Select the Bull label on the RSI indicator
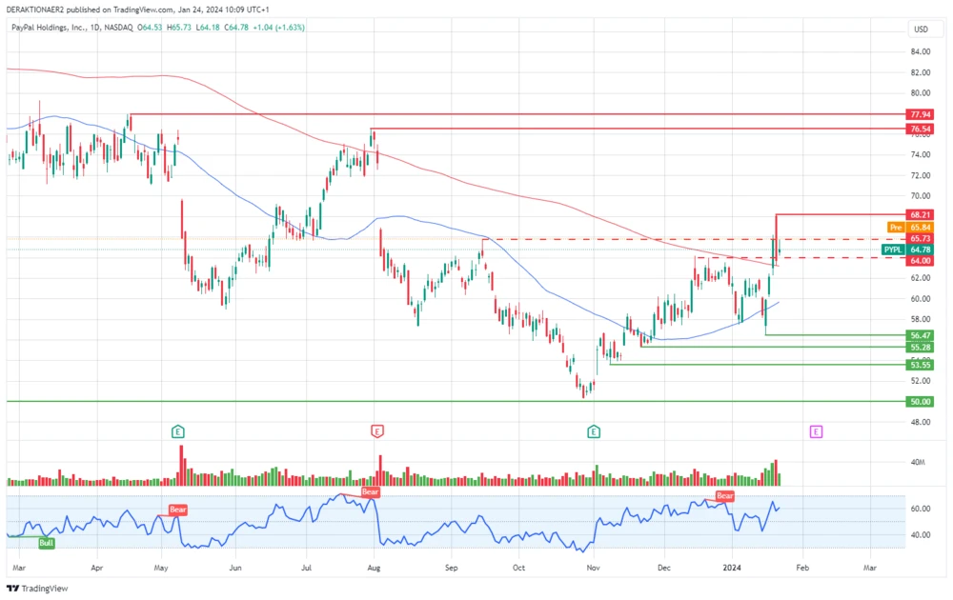This screenshot has width=953, height=600. [x=45, y=542]
